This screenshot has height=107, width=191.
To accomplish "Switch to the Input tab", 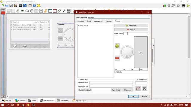I will click(89, 21).
